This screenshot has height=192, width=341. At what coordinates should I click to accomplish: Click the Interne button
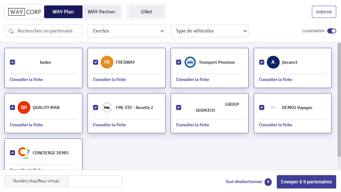click(x=324, y=12)
